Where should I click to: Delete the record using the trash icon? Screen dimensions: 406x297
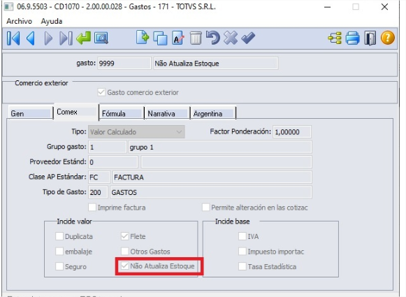coord(196,38)
